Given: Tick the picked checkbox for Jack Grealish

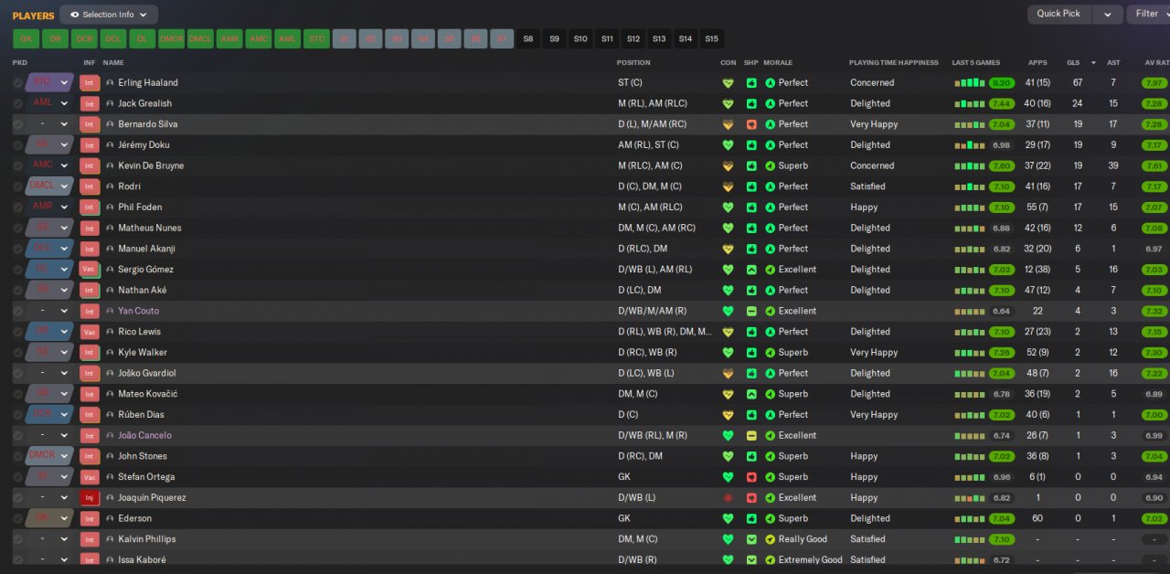Looking at the screenshot, I should (18, 103).
